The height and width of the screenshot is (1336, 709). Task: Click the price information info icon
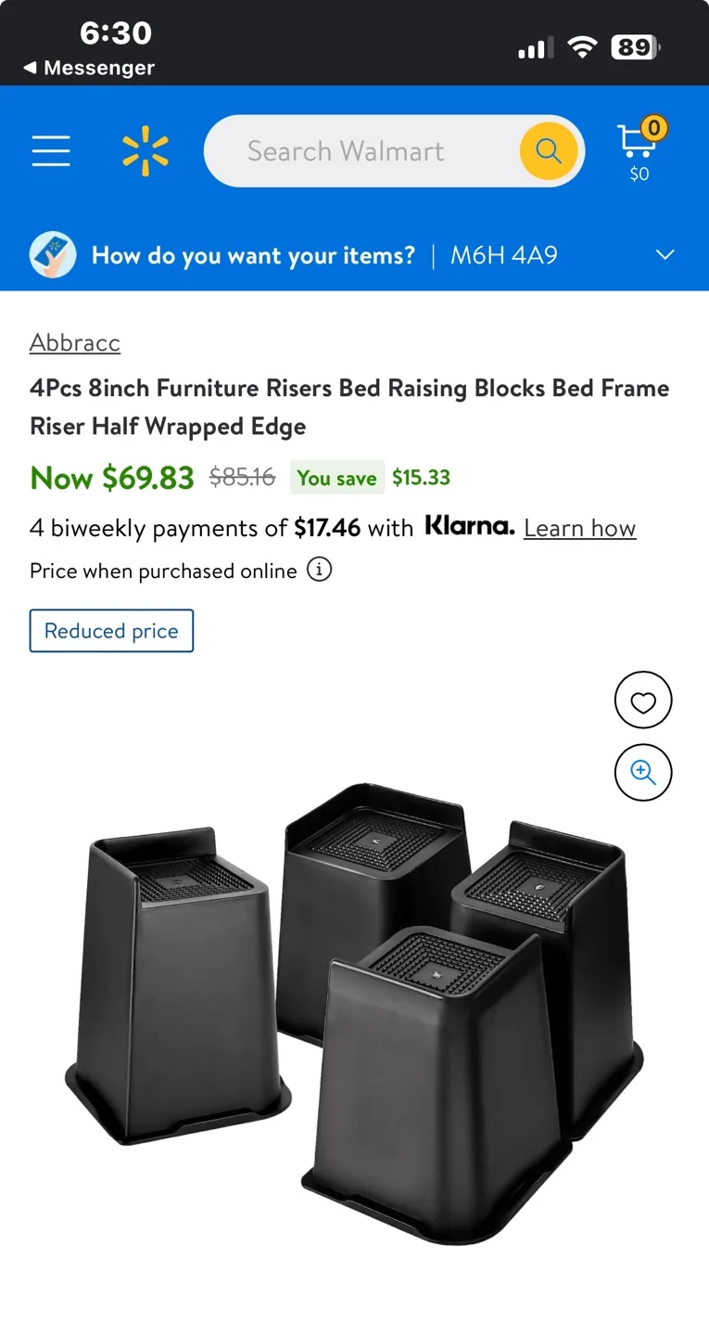tap(319, 570)
